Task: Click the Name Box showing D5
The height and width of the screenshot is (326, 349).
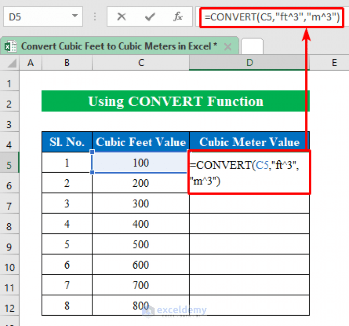Action: (43, 17)
